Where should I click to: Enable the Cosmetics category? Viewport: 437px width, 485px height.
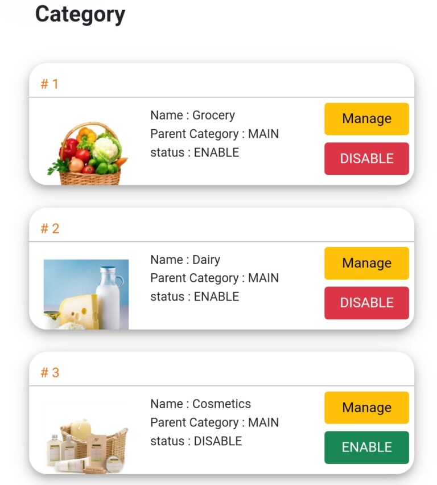click(366, 447)
